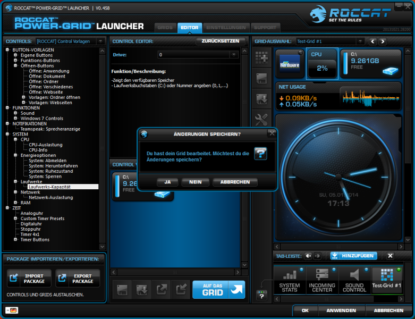Select Analoguhr in the tree
The height and width of the screenshot is (319, 415).
(32, 213)
